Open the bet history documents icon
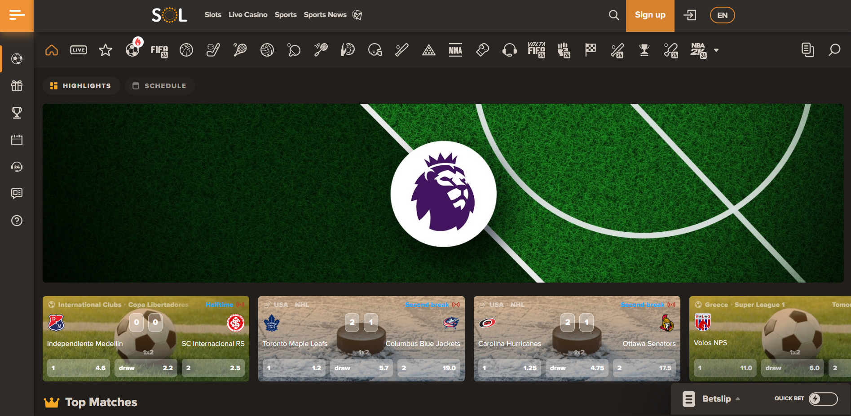The image size is (851, 416). point(807,50)
